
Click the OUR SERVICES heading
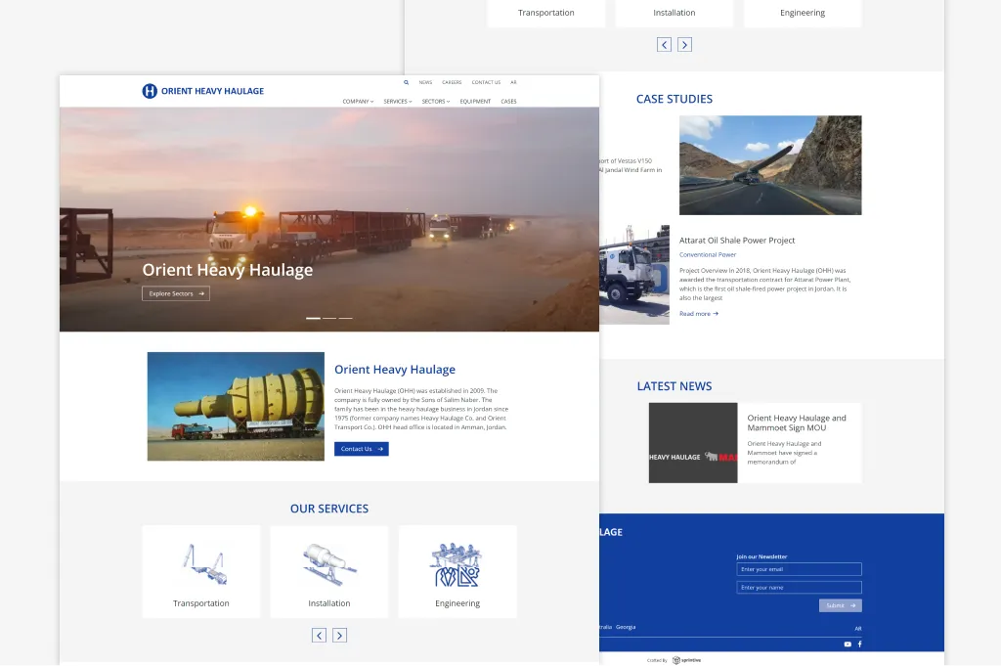(x=329, y=509)
